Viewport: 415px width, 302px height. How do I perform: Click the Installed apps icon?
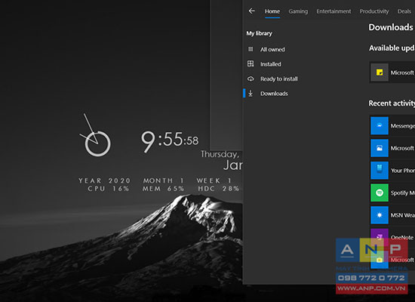click(x=251, y=64)
